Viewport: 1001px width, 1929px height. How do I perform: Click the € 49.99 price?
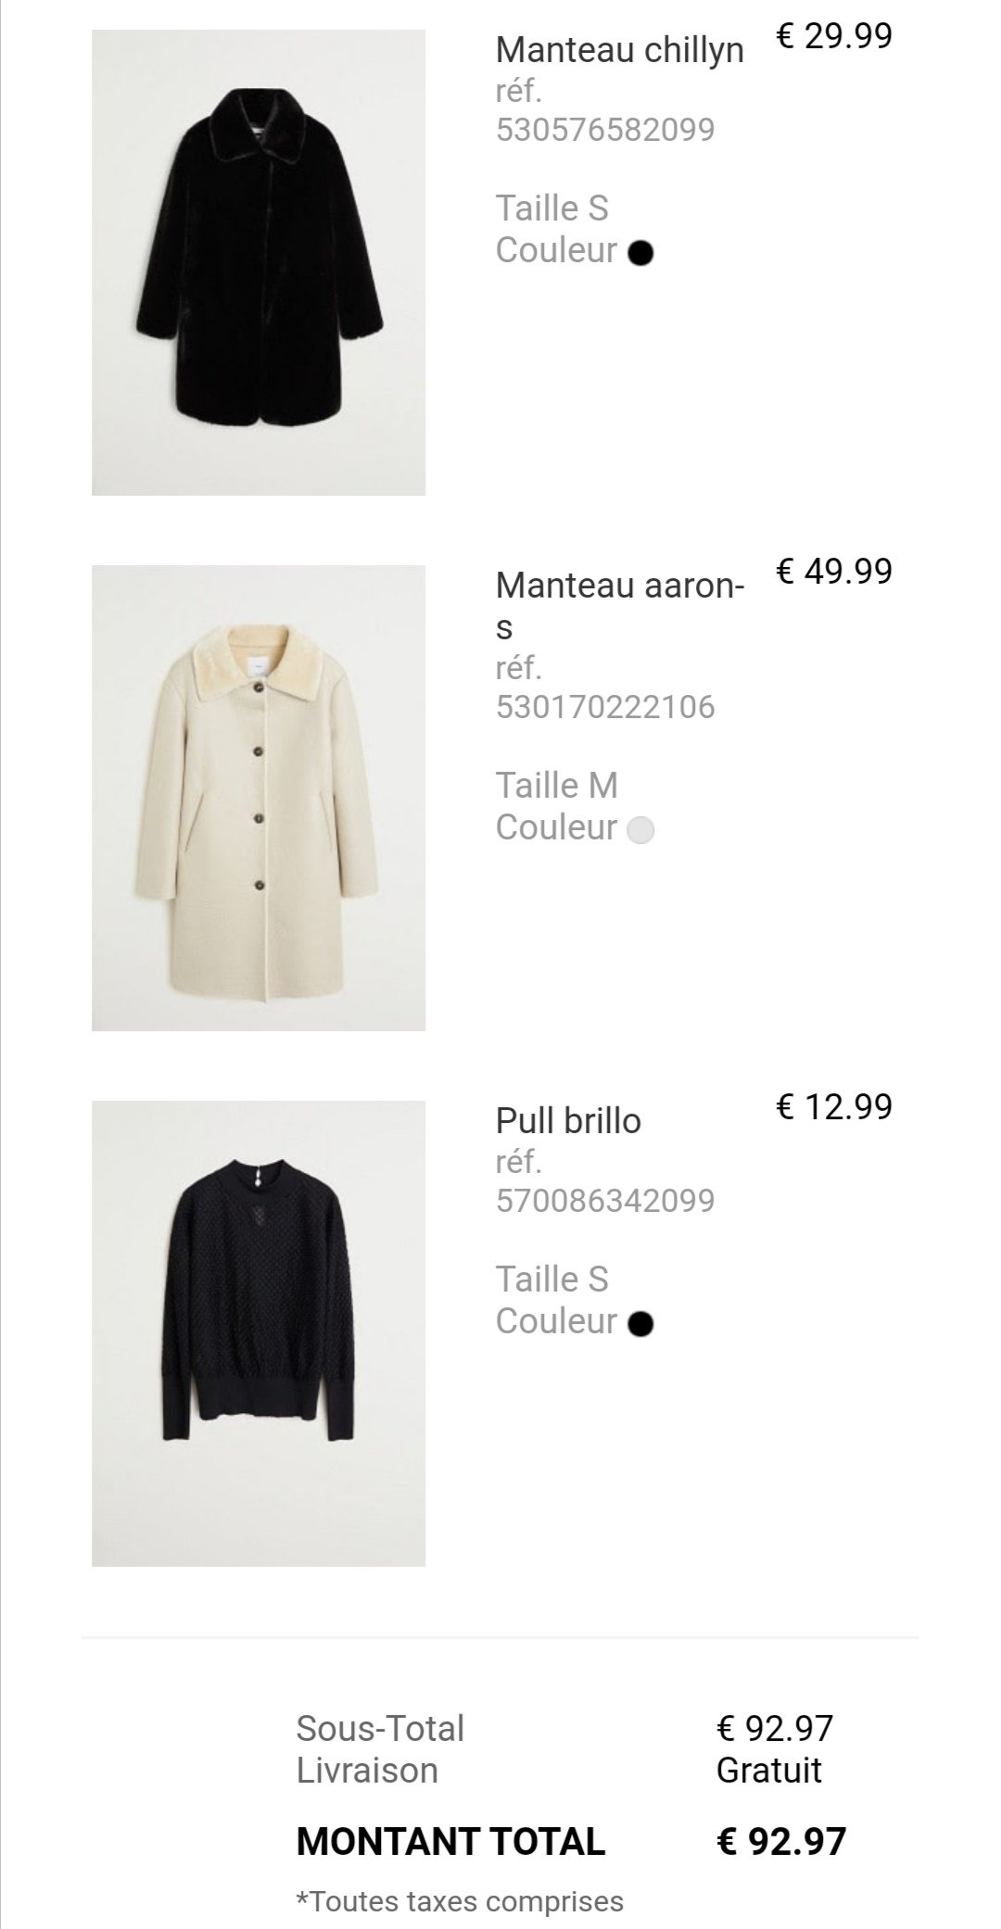tap(834, 571)
